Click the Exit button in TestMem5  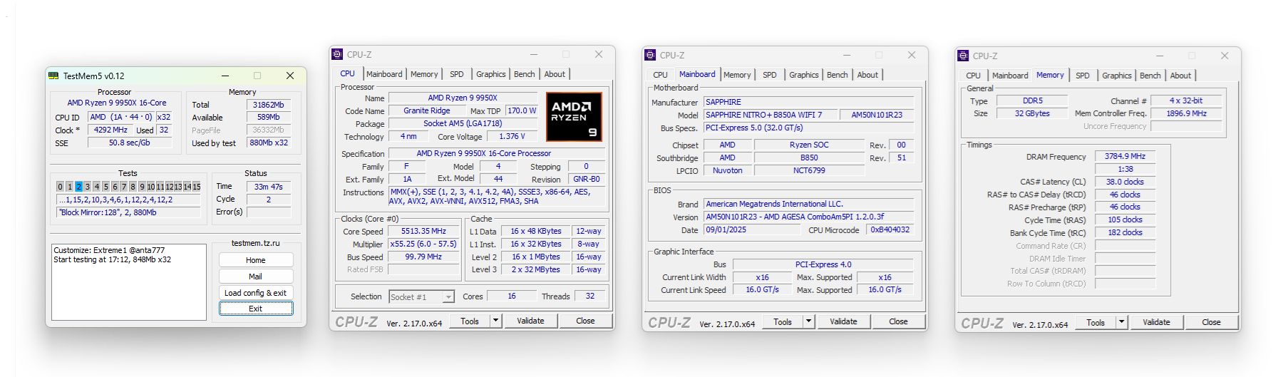[256, 309]
